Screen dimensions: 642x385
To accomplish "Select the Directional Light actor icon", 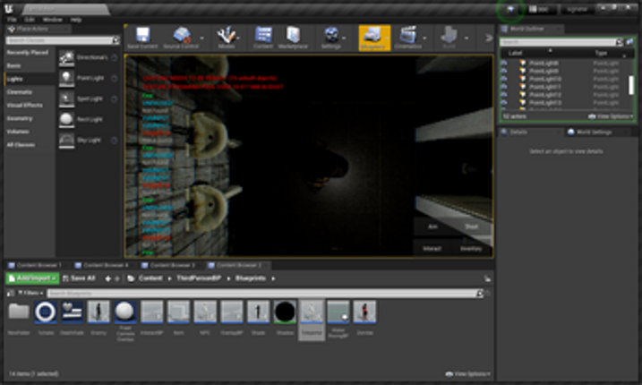I will (66, 57).
